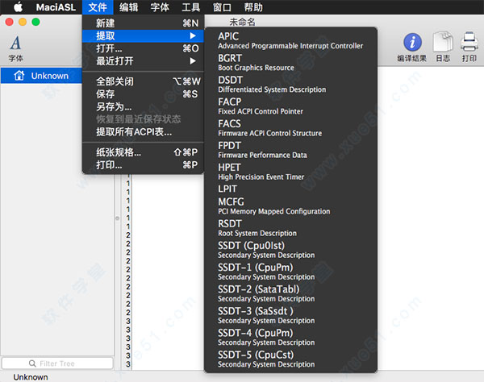Viewport: 484px width, 382px height.
Task: Extract SSDT (Cpu0Ist) table
Action: (x=290, y=250)
